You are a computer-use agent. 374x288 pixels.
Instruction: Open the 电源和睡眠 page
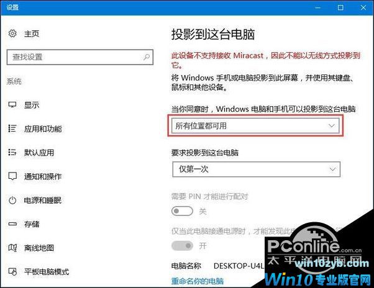point(43,200)
